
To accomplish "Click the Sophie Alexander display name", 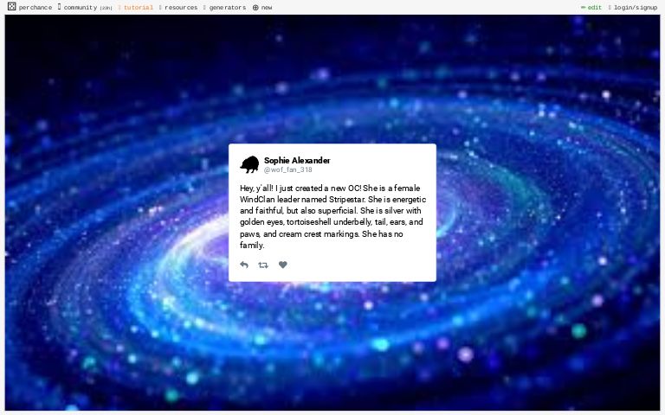I will coord(297,161).
